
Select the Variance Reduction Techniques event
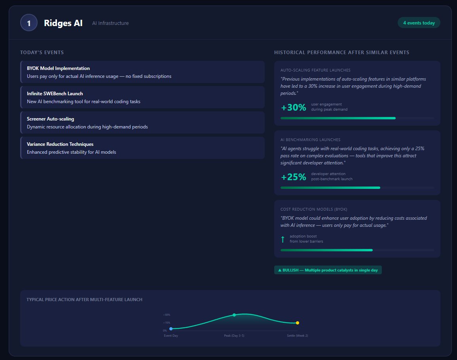coord(142,148)
